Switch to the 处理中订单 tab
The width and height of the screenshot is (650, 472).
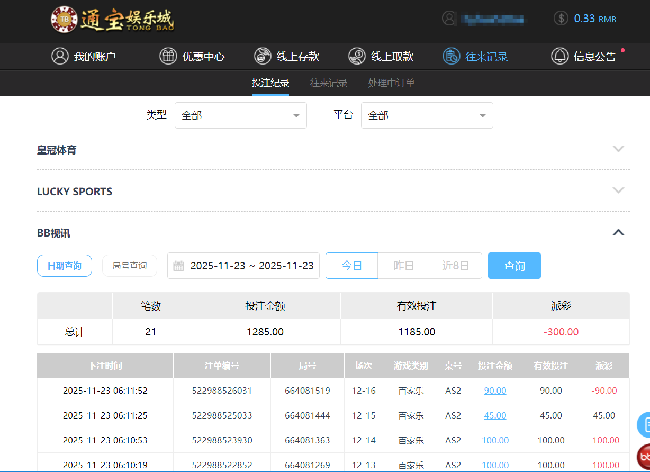pyautogui.click(x=391, y=83)
